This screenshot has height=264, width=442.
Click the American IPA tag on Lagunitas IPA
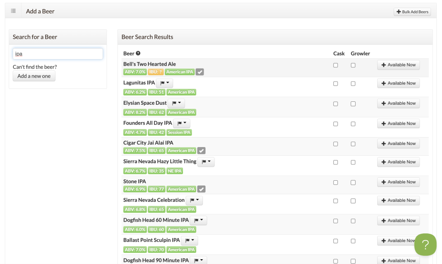(x=181, y=92)
